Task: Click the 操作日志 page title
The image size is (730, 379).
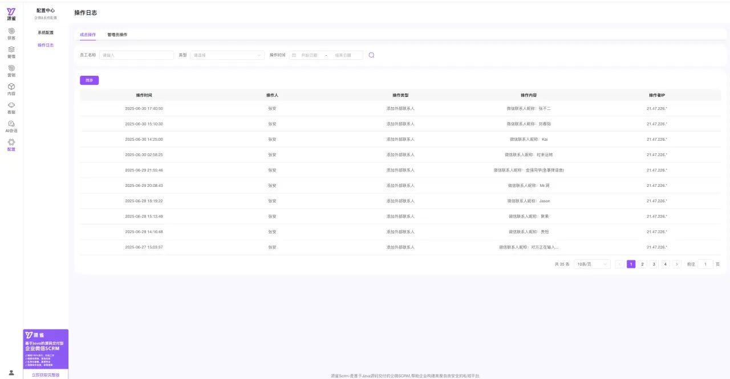Action: (86, 13)
